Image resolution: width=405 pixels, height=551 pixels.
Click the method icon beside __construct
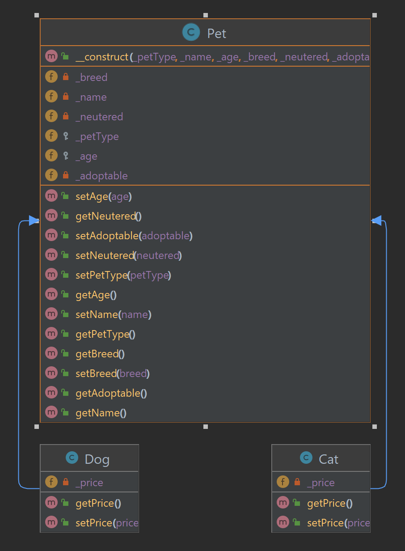[x=52, y=56]
